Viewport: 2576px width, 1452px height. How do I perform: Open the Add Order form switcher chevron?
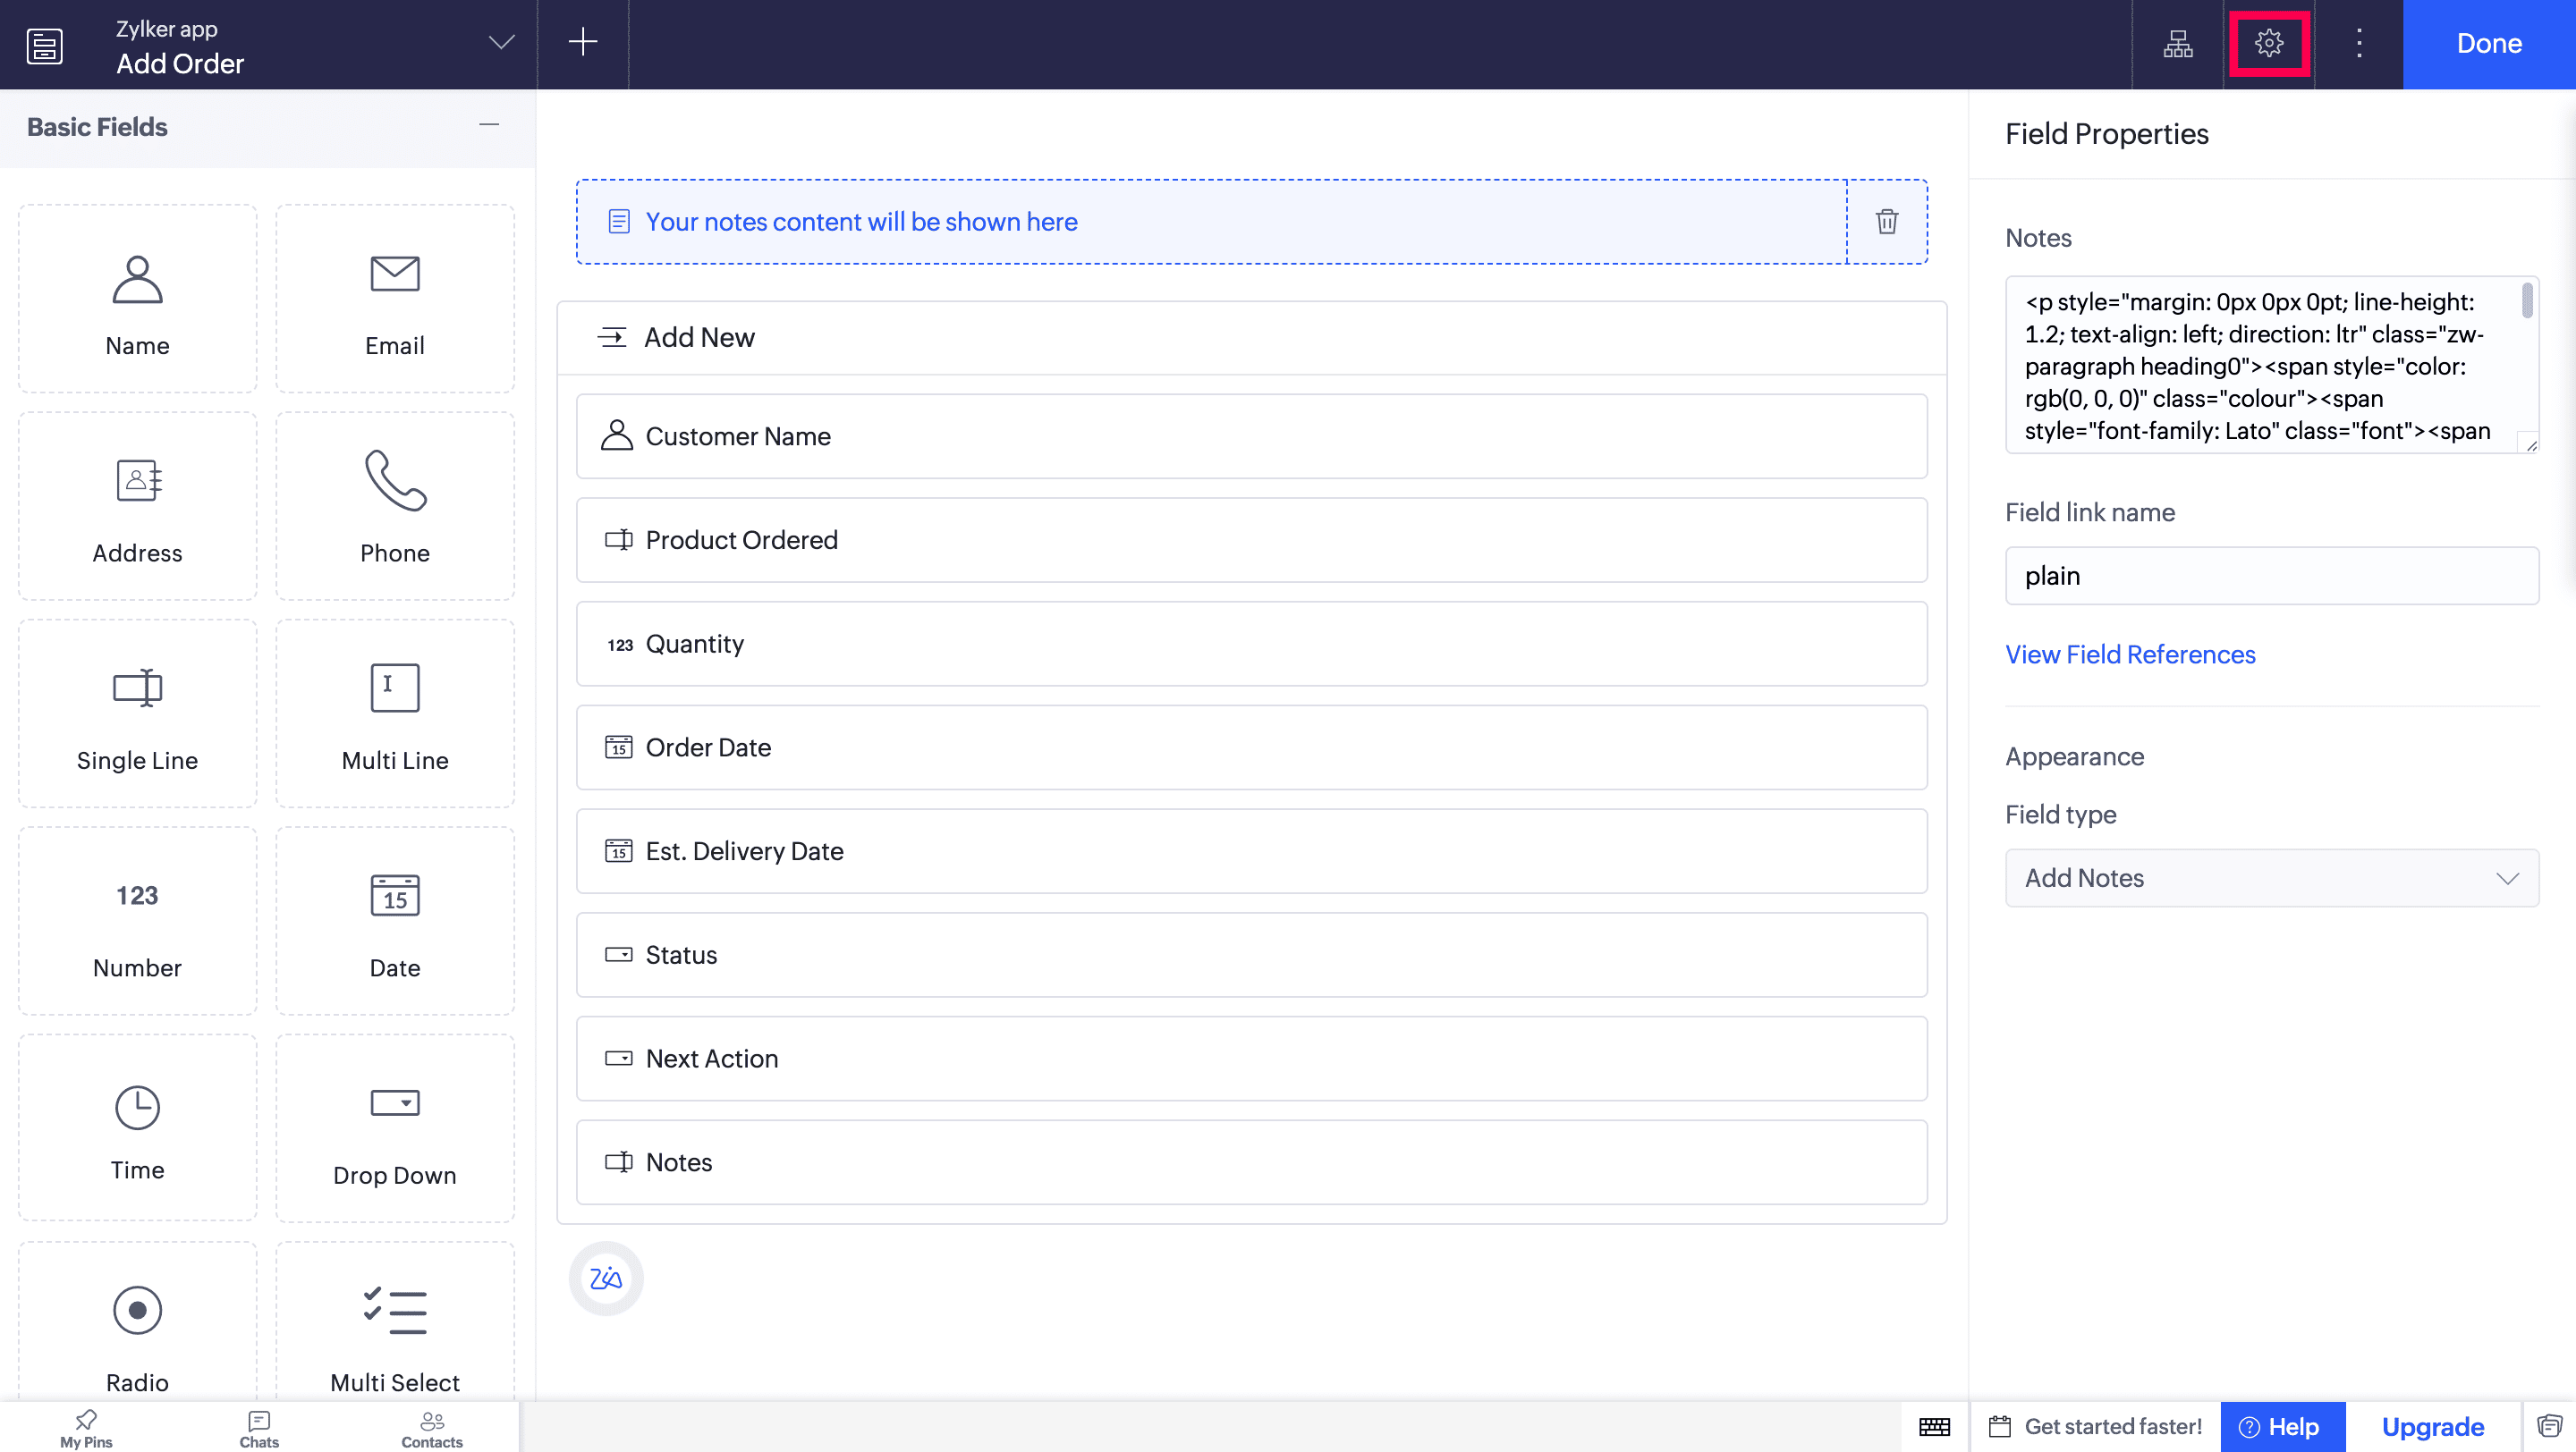click(x=501, y=42)
